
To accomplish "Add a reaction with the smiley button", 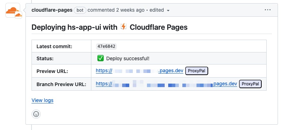I will tap(36, 114).
